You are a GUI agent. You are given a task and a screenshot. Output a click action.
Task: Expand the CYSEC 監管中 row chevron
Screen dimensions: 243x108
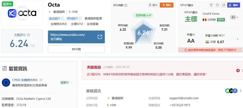(71, 83)
